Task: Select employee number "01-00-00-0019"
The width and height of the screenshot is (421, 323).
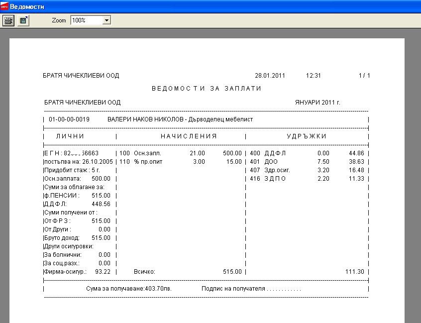Action: tap(69, 119)
